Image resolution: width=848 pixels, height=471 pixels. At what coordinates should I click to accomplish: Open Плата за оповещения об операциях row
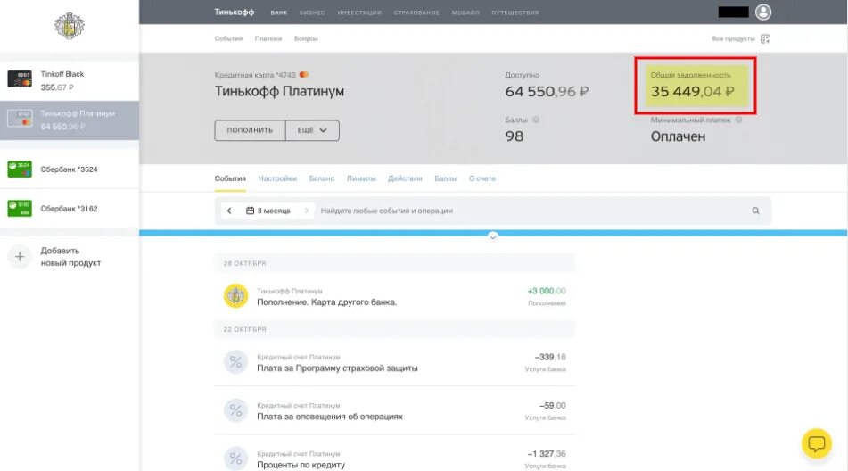395,411
